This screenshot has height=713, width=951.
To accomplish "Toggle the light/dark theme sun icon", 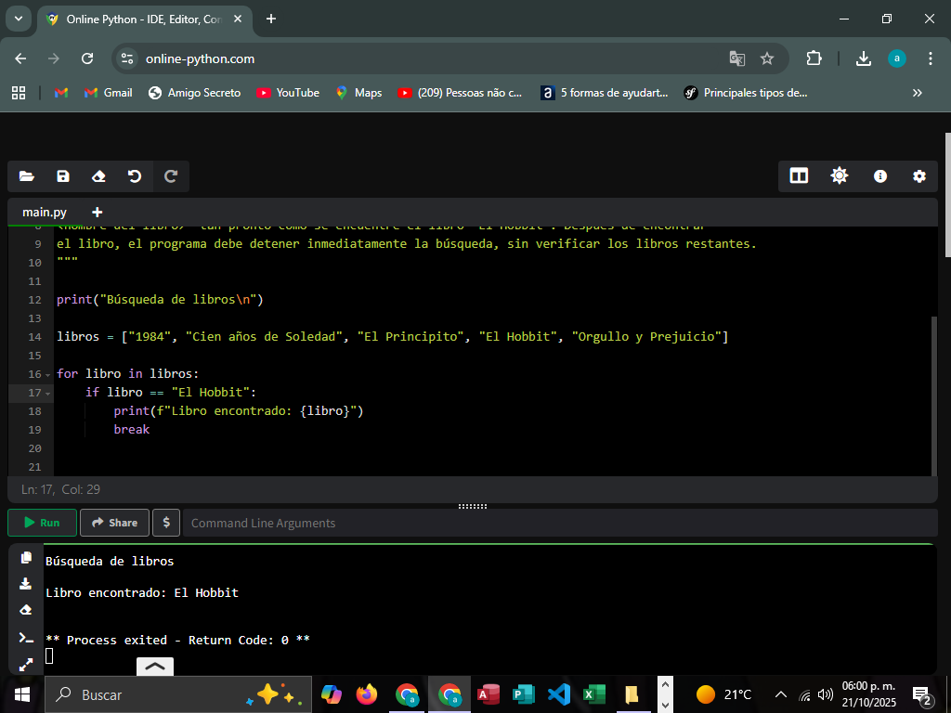I will [x=840, y=176].
